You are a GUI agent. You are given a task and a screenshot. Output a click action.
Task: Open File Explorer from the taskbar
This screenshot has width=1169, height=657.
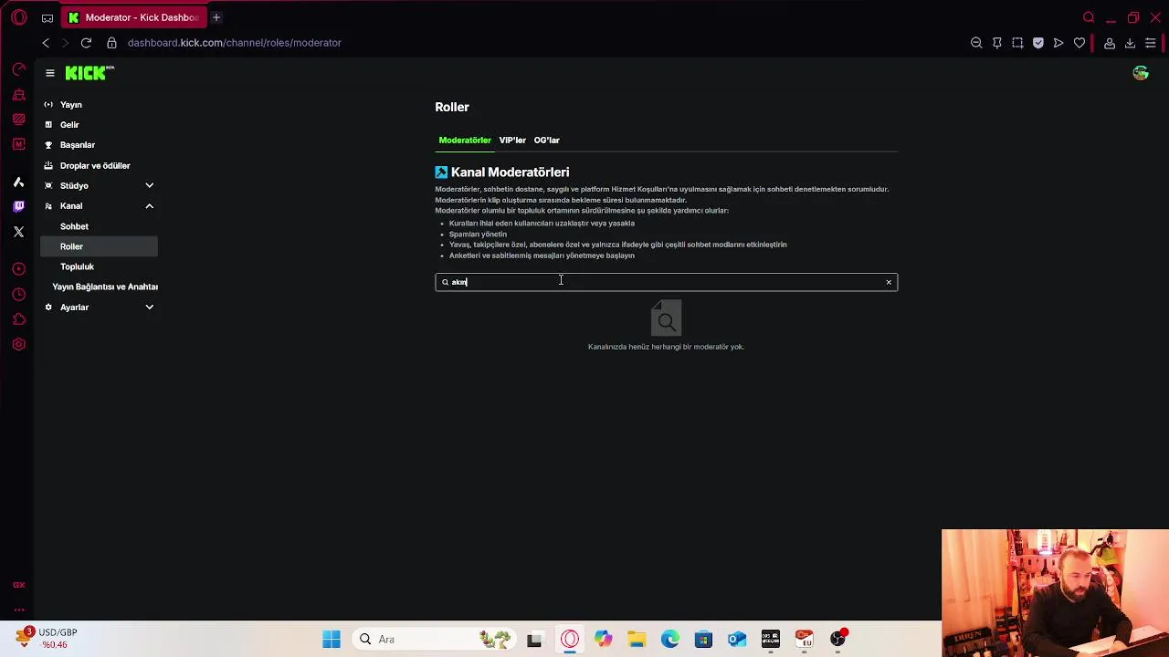[x=637, y=639]
